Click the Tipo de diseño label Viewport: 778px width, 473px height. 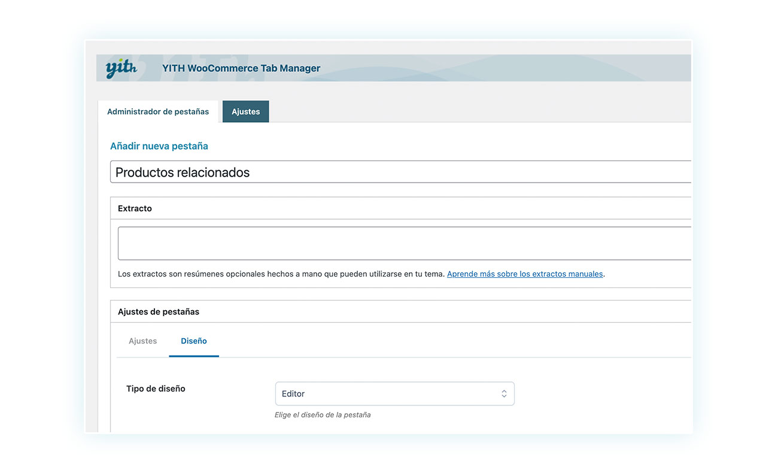[156, 389]
